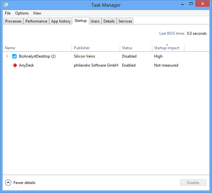Expand the BizAnalystDesktop group
The height and width of the screenshot is (193, 212).
pos(7,56)
